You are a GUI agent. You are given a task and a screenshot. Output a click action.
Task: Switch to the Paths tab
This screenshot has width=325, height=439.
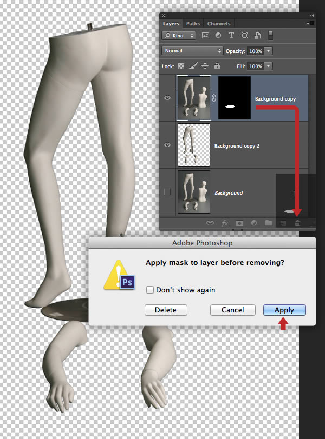[x=193, y=24]
